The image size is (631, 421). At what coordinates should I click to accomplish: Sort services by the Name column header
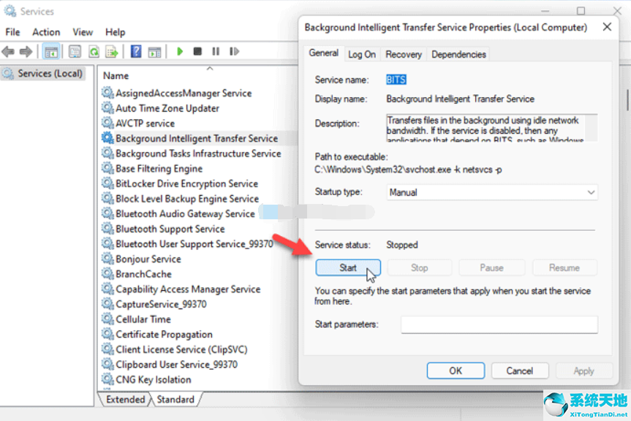(116, 75)
